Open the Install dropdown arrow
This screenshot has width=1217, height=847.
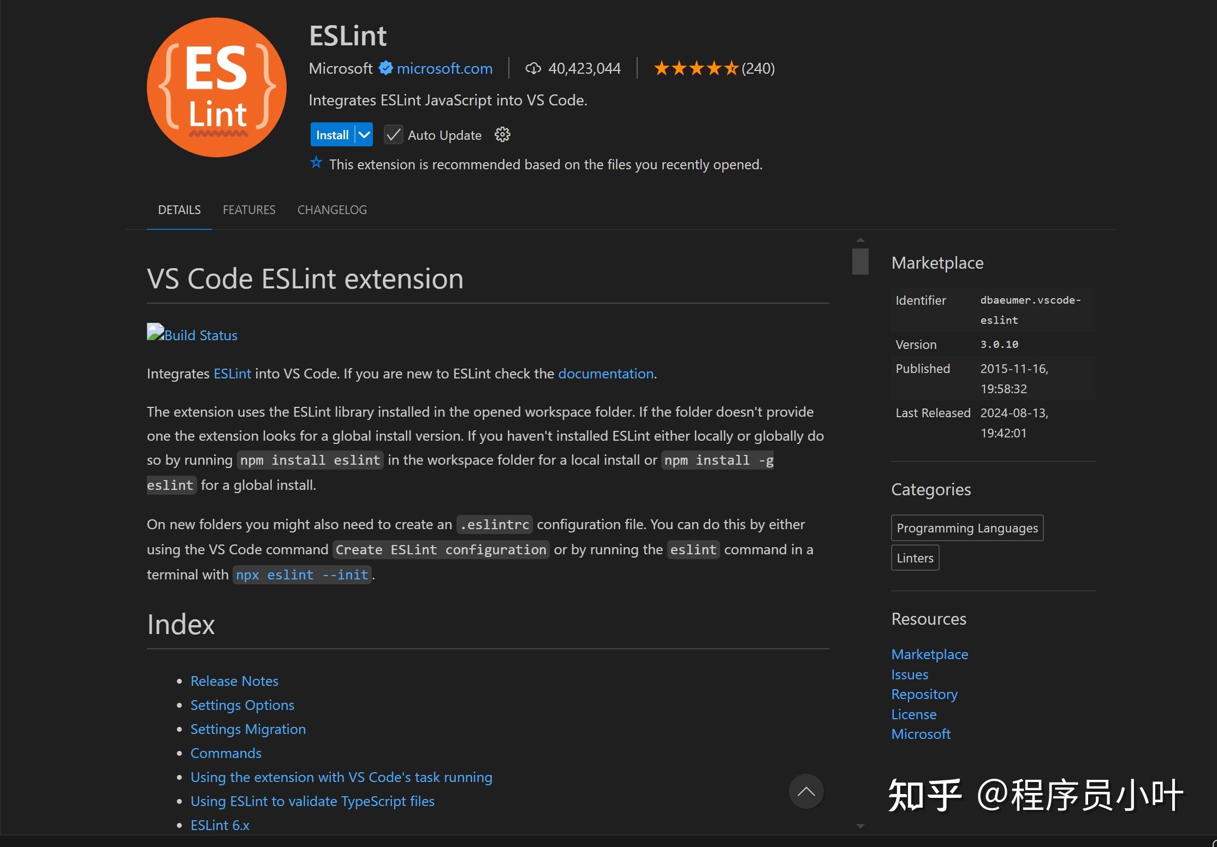click(364, 135)
